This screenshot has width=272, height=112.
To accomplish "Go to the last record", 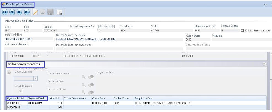I will [27, 12].
